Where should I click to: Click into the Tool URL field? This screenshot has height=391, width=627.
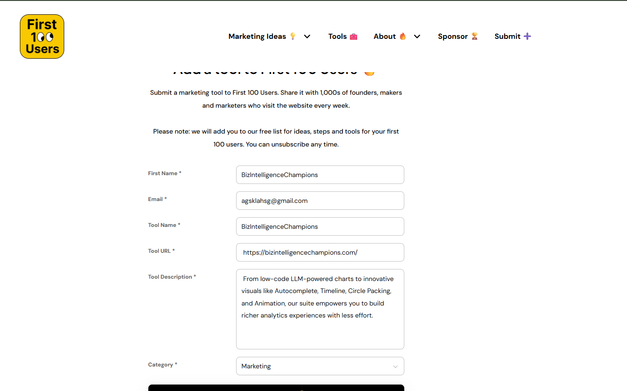click(320, 252)
